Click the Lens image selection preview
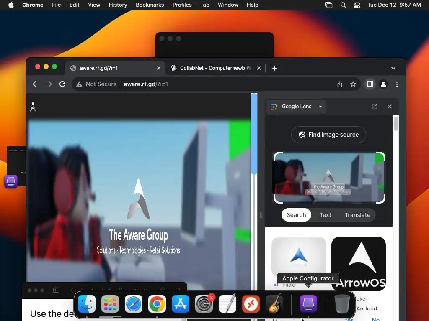Screen dimensions: 429x321 (x=329, y=178)
